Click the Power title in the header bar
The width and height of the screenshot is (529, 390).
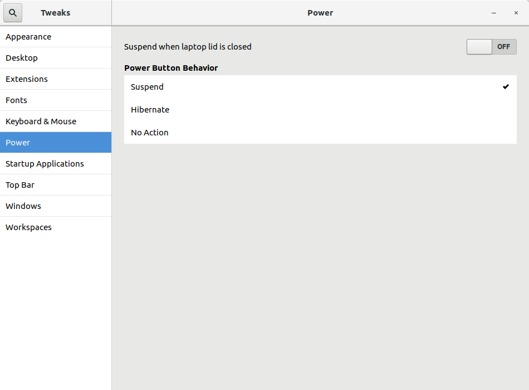coord(320,12)
